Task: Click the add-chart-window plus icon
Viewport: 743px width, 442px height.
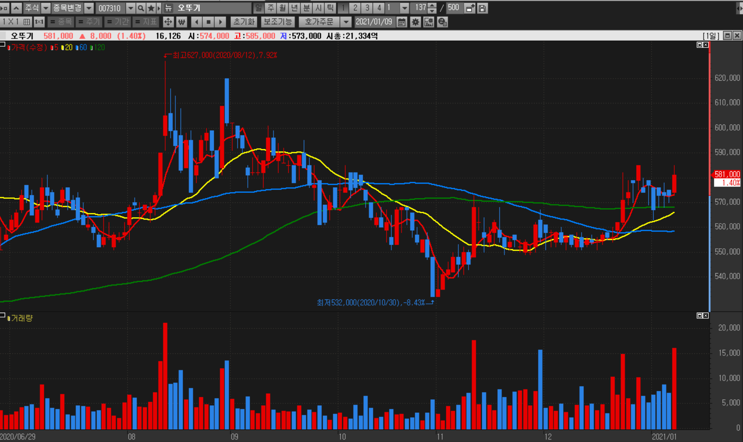Action: click(470, 8)
